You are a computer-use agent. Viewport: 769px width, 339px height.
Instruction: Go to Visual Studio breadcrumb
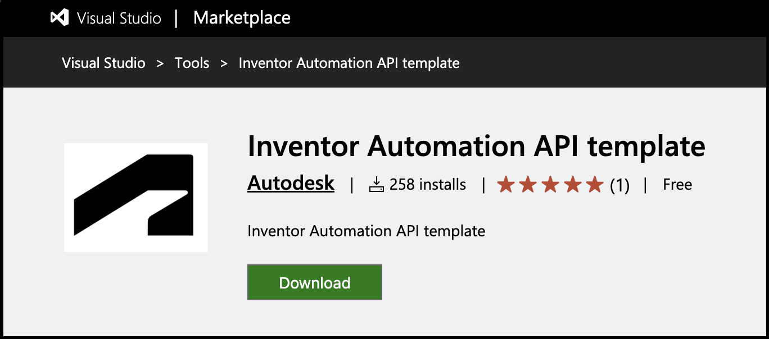pos(103,63)
